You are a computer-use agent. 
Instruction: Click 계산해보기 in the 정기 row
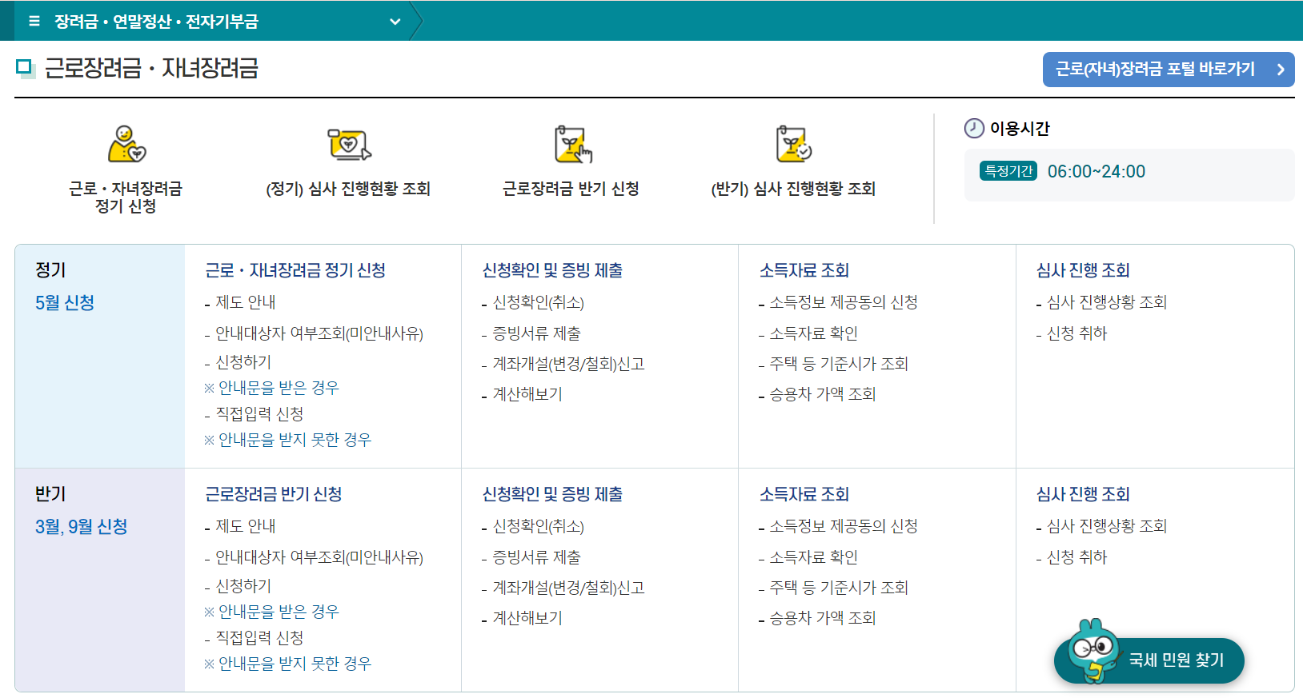[527, 394]
